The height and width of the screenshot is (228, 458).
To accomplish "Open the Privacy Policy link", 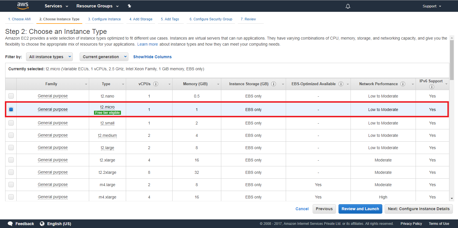I will (x=411, y=224).
